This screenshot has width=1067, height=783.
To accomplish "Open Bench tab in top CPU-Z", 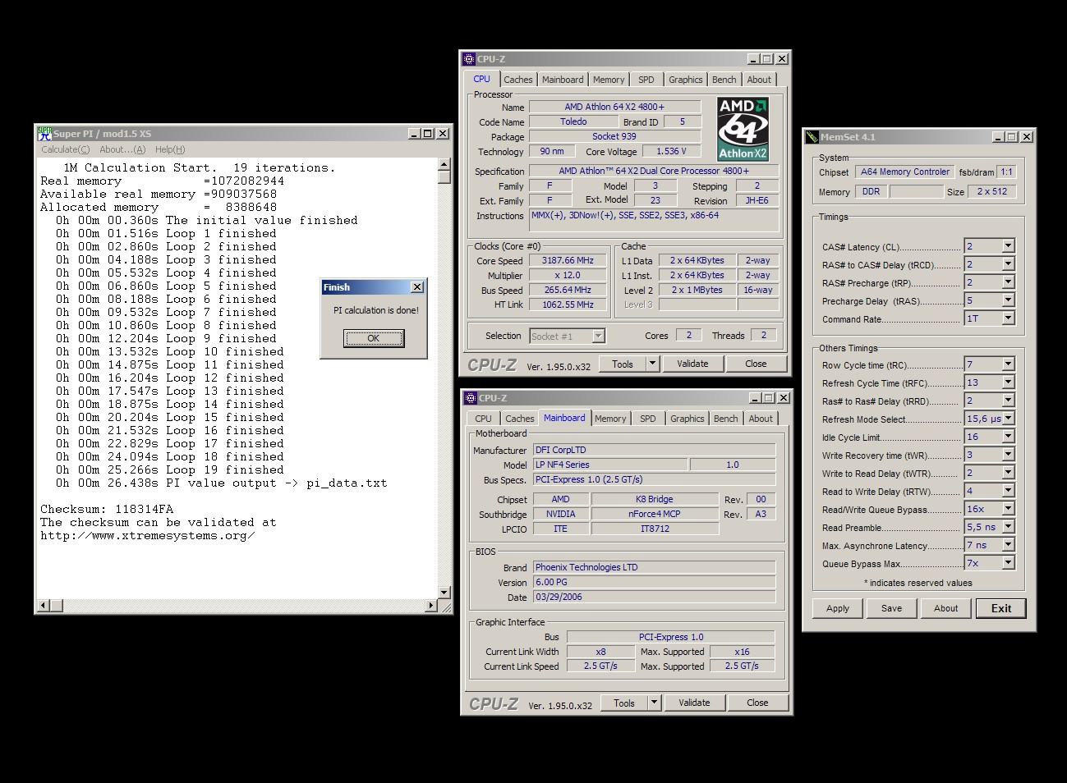I will [x=724, y=80].
